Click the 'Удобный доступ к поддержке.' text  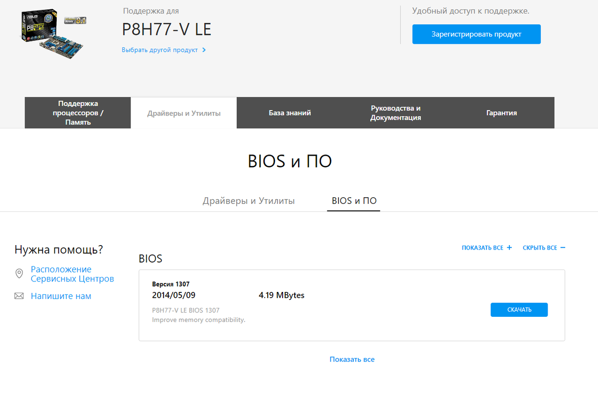[x=471, y=11]
